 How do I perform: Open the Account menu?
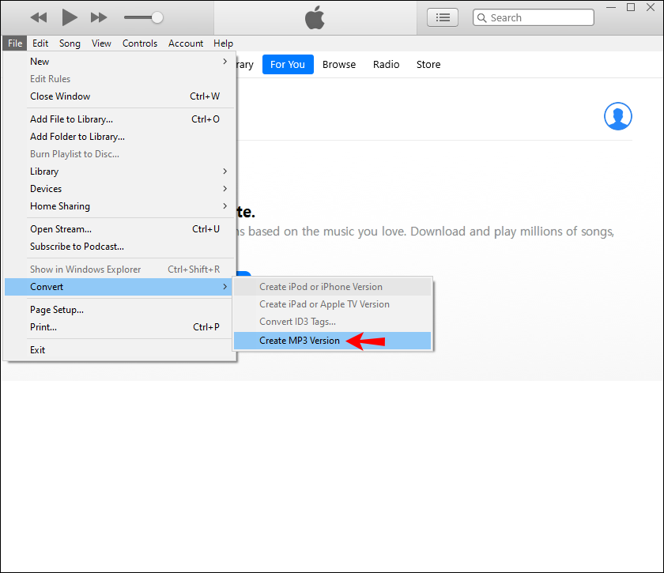point(186,43)
